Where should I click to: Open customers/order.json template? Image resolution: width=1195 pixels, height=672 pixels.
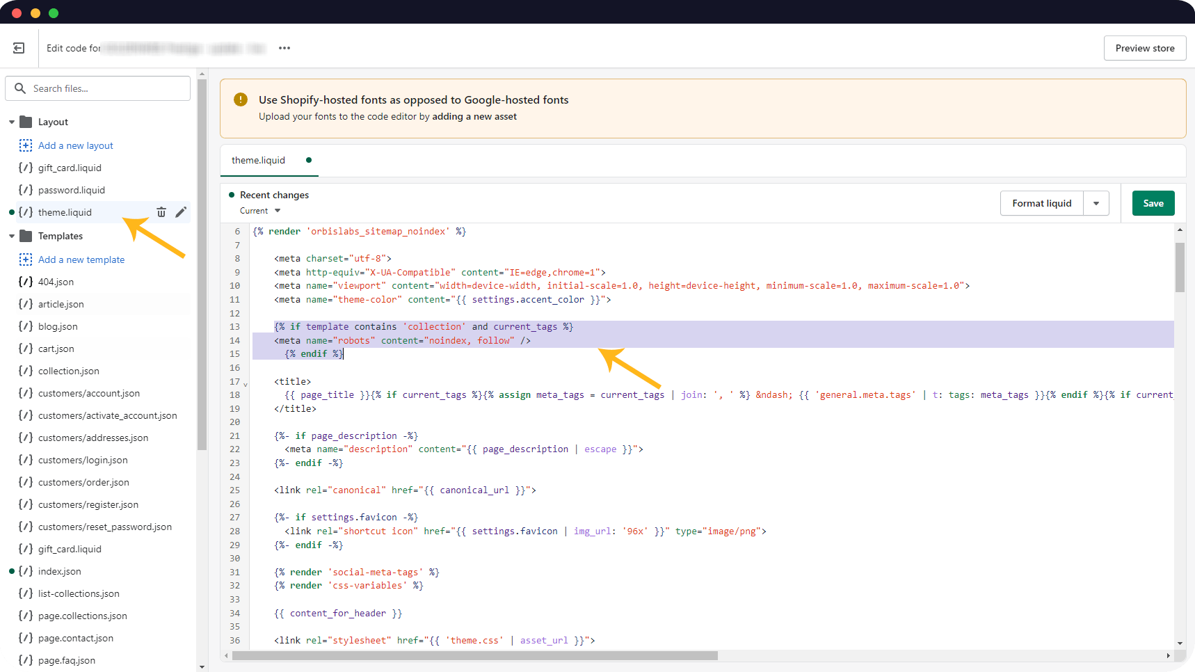pos(83,482)
